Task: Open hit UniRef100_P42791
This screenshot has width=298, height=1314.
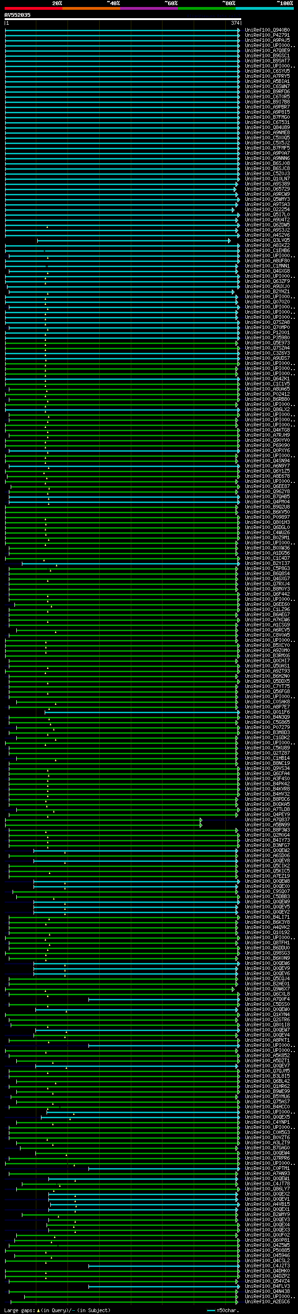Action: (267, 35)
